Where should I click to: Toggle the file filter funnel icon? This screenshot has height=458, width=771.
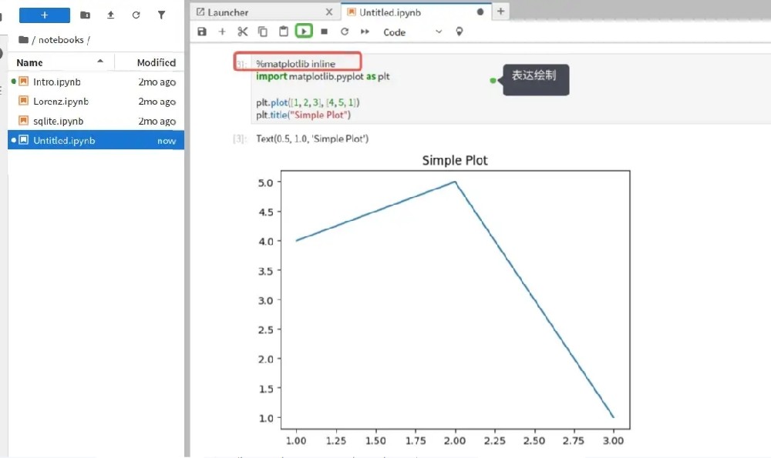pos(161,15)
